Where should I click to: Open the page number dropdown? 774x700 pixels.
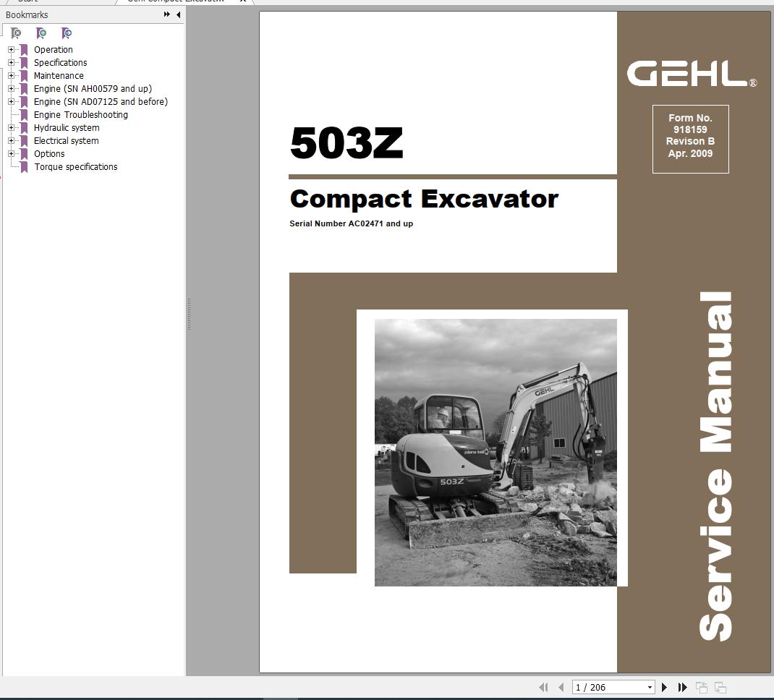[650, 687]
